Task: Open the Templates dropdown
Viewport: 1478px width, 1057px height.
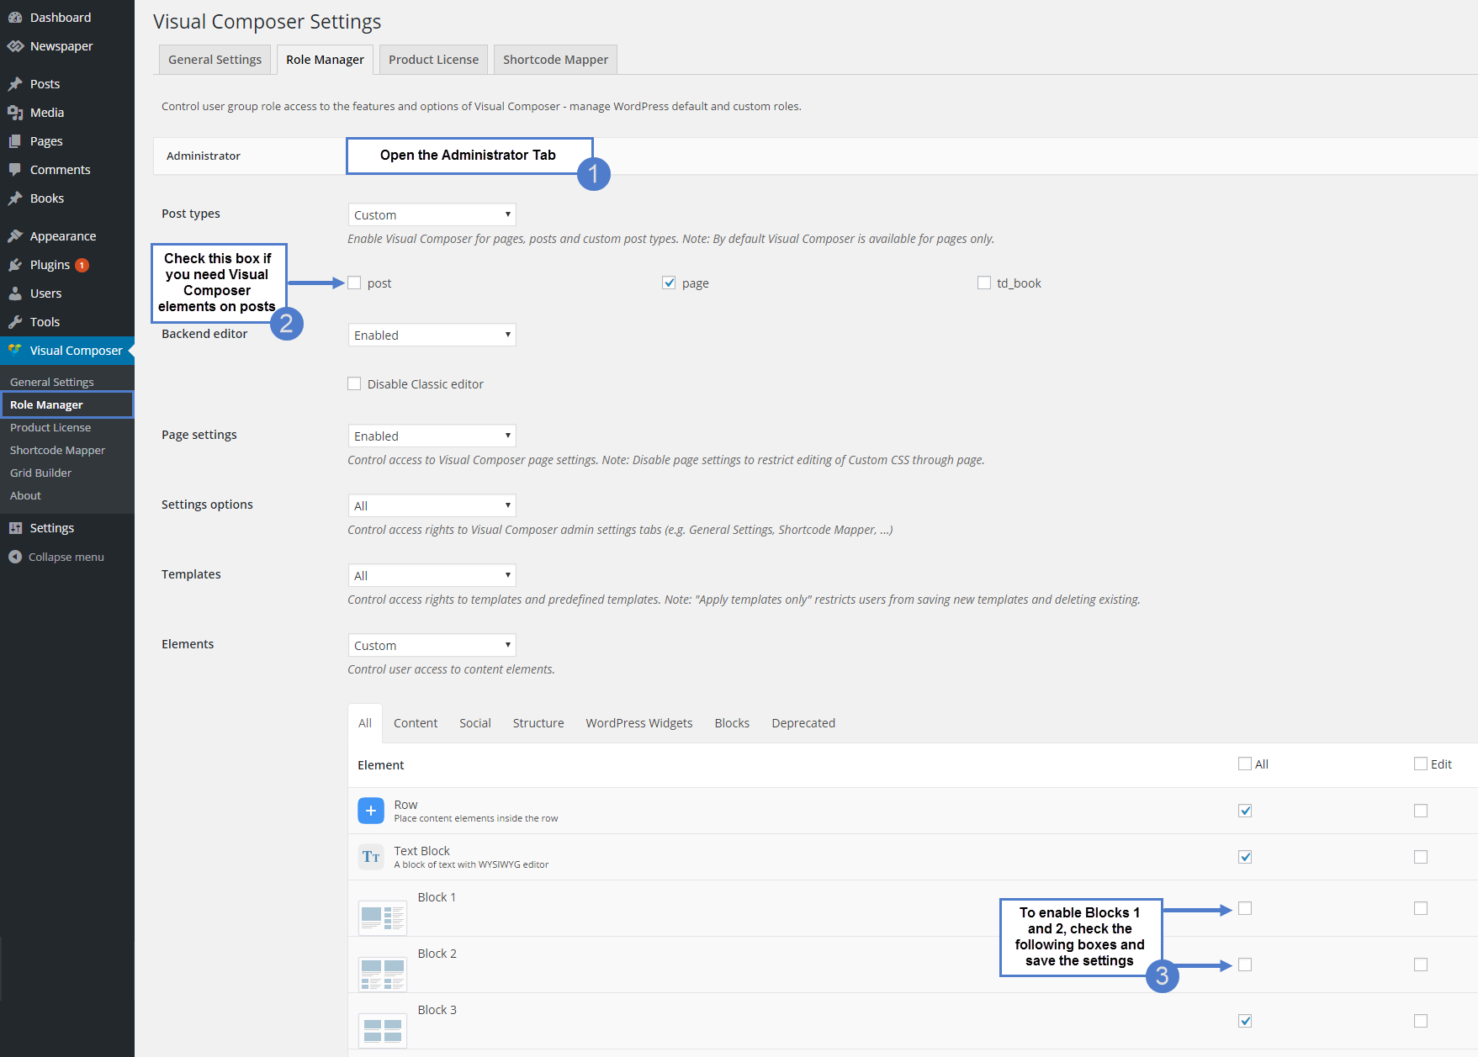Action: click(x=432, y=575)
